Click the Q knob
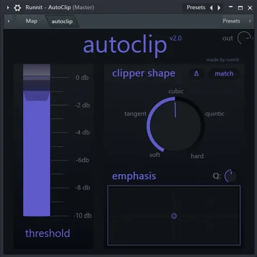Screen dimensions: 257x257 (231, 176)
